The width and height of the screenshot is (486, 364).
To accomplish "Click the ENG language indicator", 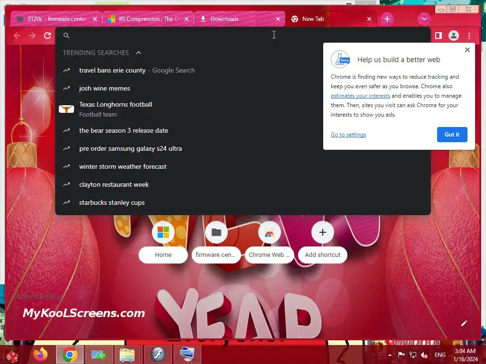I will pyautogui.click(x=440, y=355).
